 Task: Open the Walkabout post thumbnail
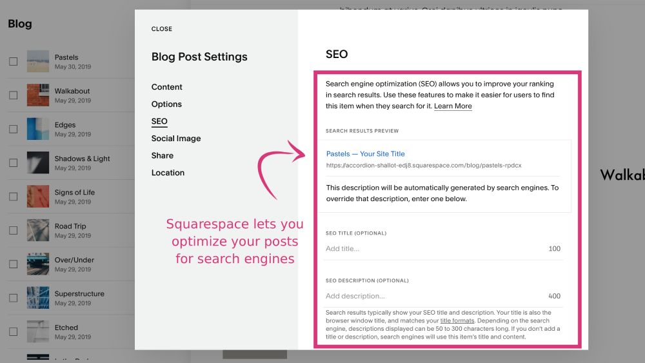[x=38, y=95]
